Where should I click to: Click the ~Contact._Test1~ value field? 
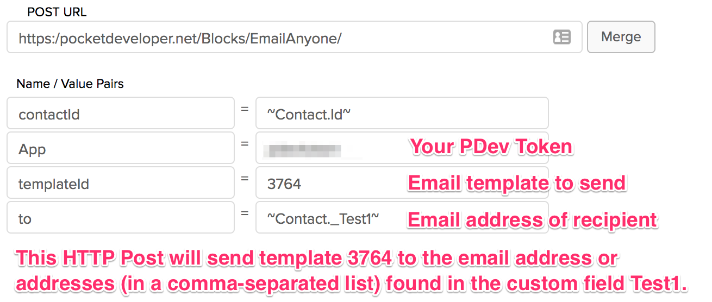(402, 217)
